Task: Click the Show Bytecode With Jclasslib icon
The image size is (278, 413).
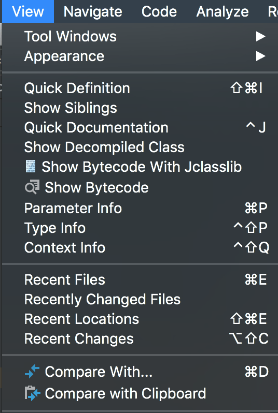Action: (31, 167)
